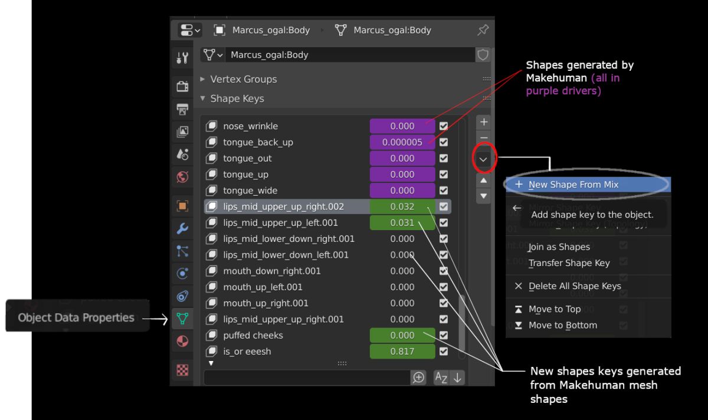Open the Texture properties checker tab

tap(182, 370)
